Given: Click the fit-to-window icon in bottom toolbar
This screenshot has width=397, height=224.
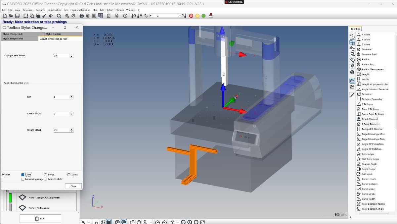Looking at the screenshot, I should [x=203, y=222].
